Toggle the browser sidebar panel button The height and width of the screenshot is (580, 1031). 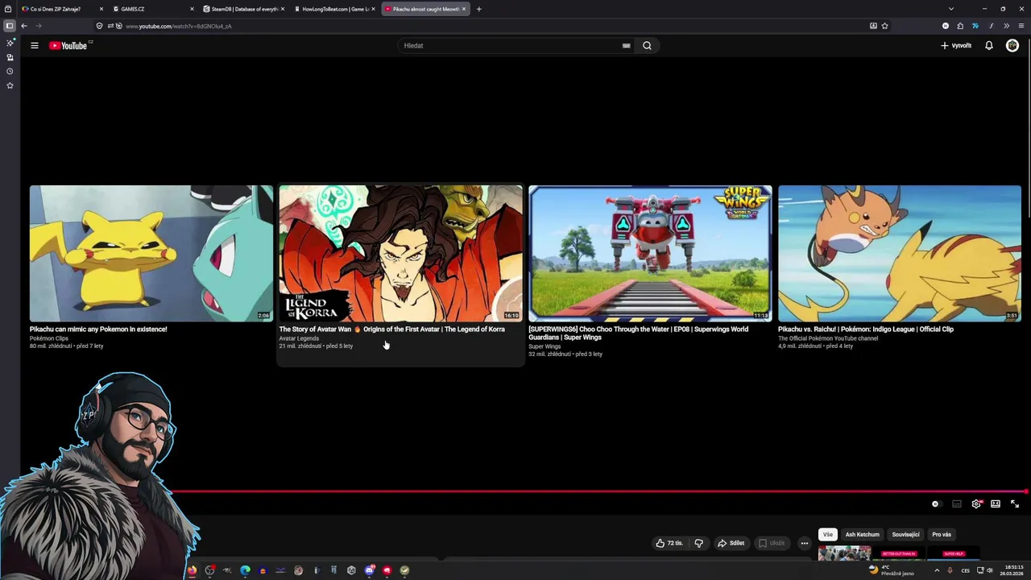pyautogui.click(x=10, y=26)
